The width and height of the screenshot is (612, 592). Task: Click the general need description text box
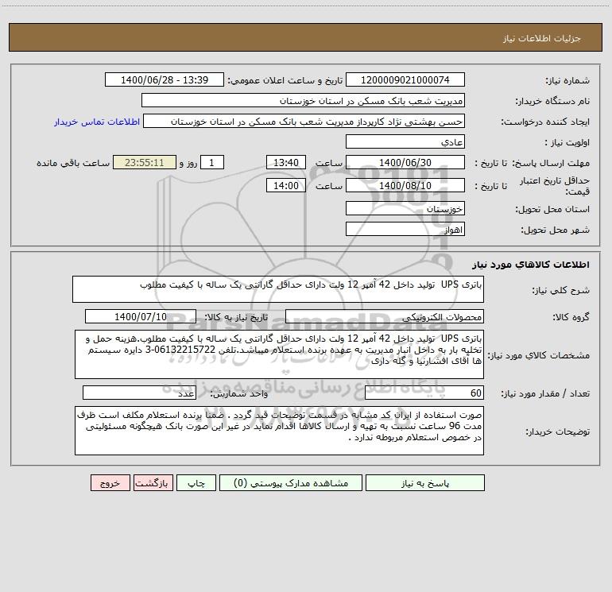[278, 289]
